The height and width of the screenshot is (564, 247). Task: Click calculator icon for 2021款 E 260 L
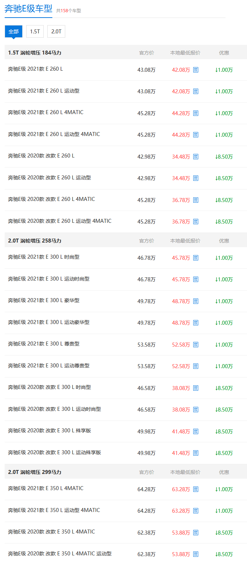(196, 70)
